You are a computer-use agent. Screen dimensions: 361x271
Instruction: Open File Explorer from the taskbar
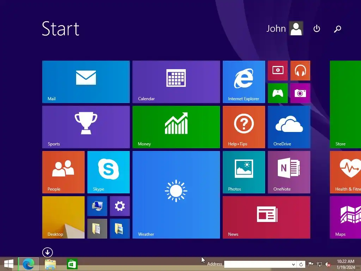[50, 264]
